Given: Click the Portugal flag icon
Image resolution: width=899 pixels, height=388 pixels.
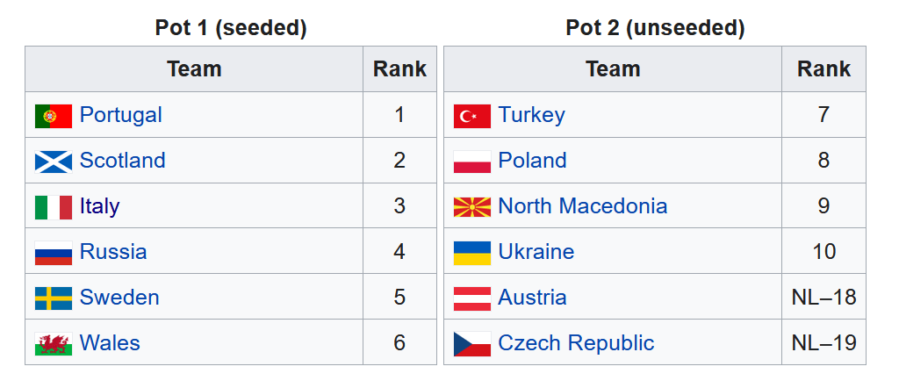Looking at the screenshot, I should click(x=53, y=115).
